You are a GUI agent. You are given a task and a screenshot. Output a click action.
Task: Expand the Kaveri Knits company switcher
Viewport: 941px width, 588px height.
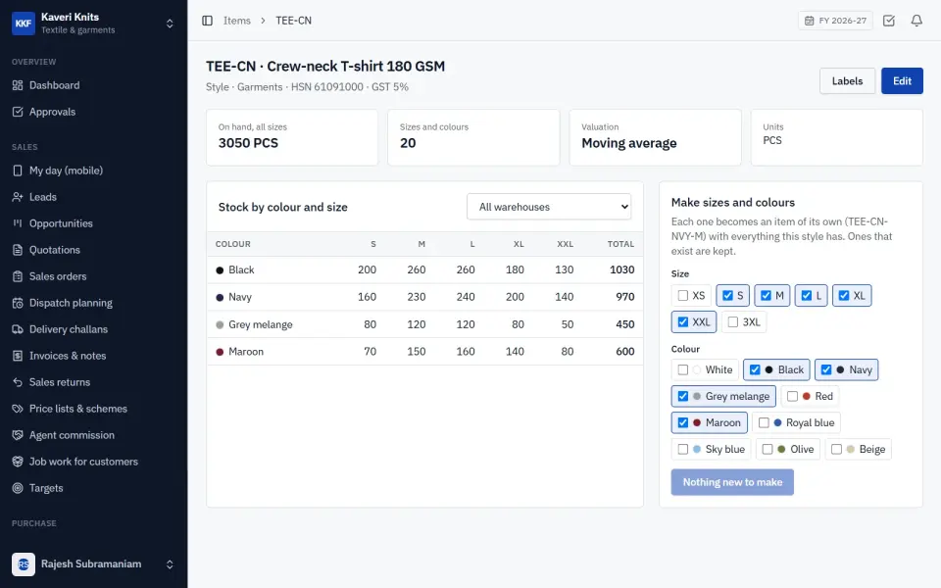point(170,24)
